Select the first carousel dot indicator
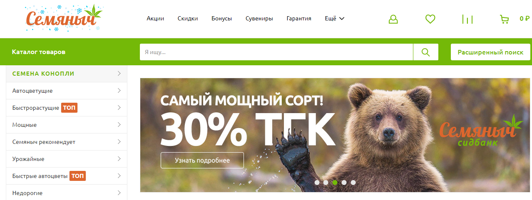Viewport: 532px width, 200px height. click(317, 182)
